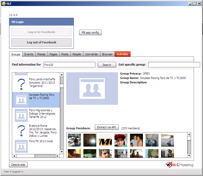Click the '(253 members)' count text

click(x=130, y=128)
